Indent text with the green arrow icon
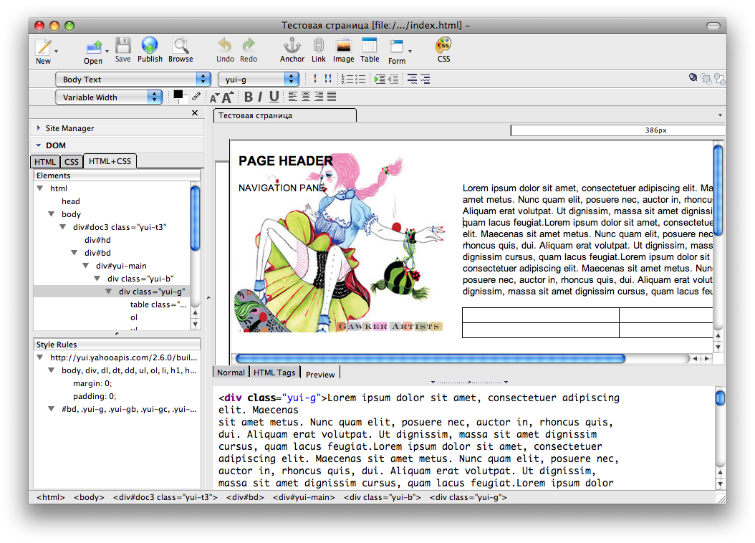 (380, 79)
